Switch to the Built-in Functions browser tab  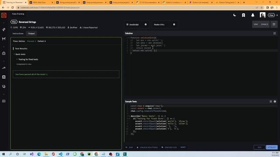pos(174,3)
